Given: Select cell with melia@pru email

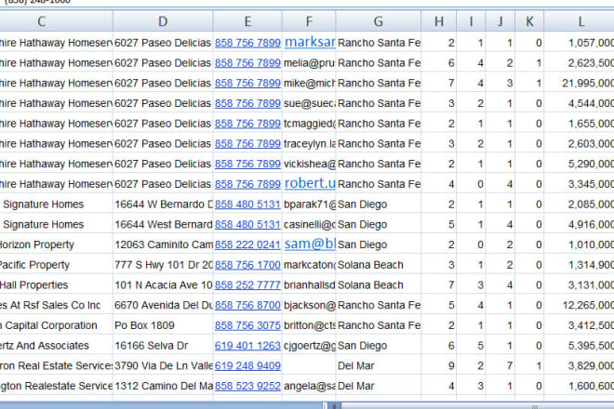Looking at the screenshot, I should click(309, 63).
